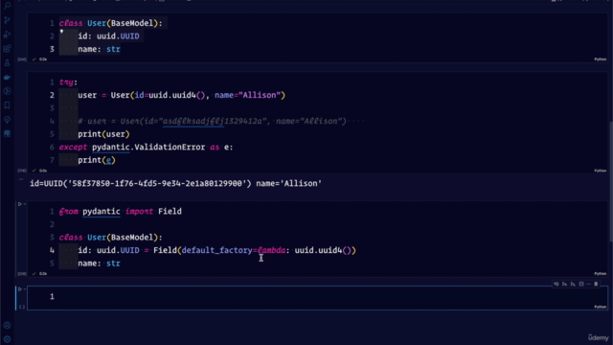This screenshot has width=613, height=345.
Task: Delete the empty cell with trash icon
Action: (x=596, y=284)
